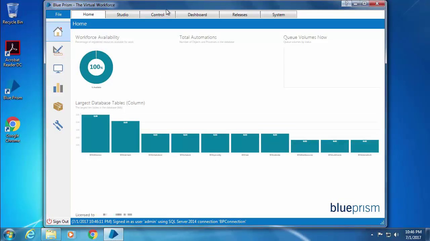Click the BPATask bar
The image size is (430, 241).
tap(245, 143)
